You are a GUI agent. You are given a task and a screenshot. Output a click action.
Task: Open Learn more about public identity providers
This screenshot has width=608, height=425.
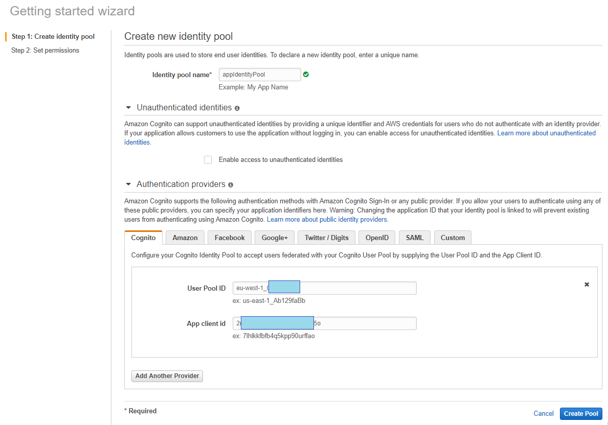[x=327, y=220]
